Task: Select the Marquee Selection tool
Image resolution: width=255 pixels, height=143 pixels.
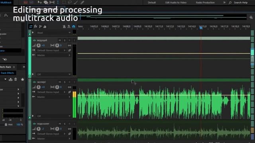Action: 64,2
